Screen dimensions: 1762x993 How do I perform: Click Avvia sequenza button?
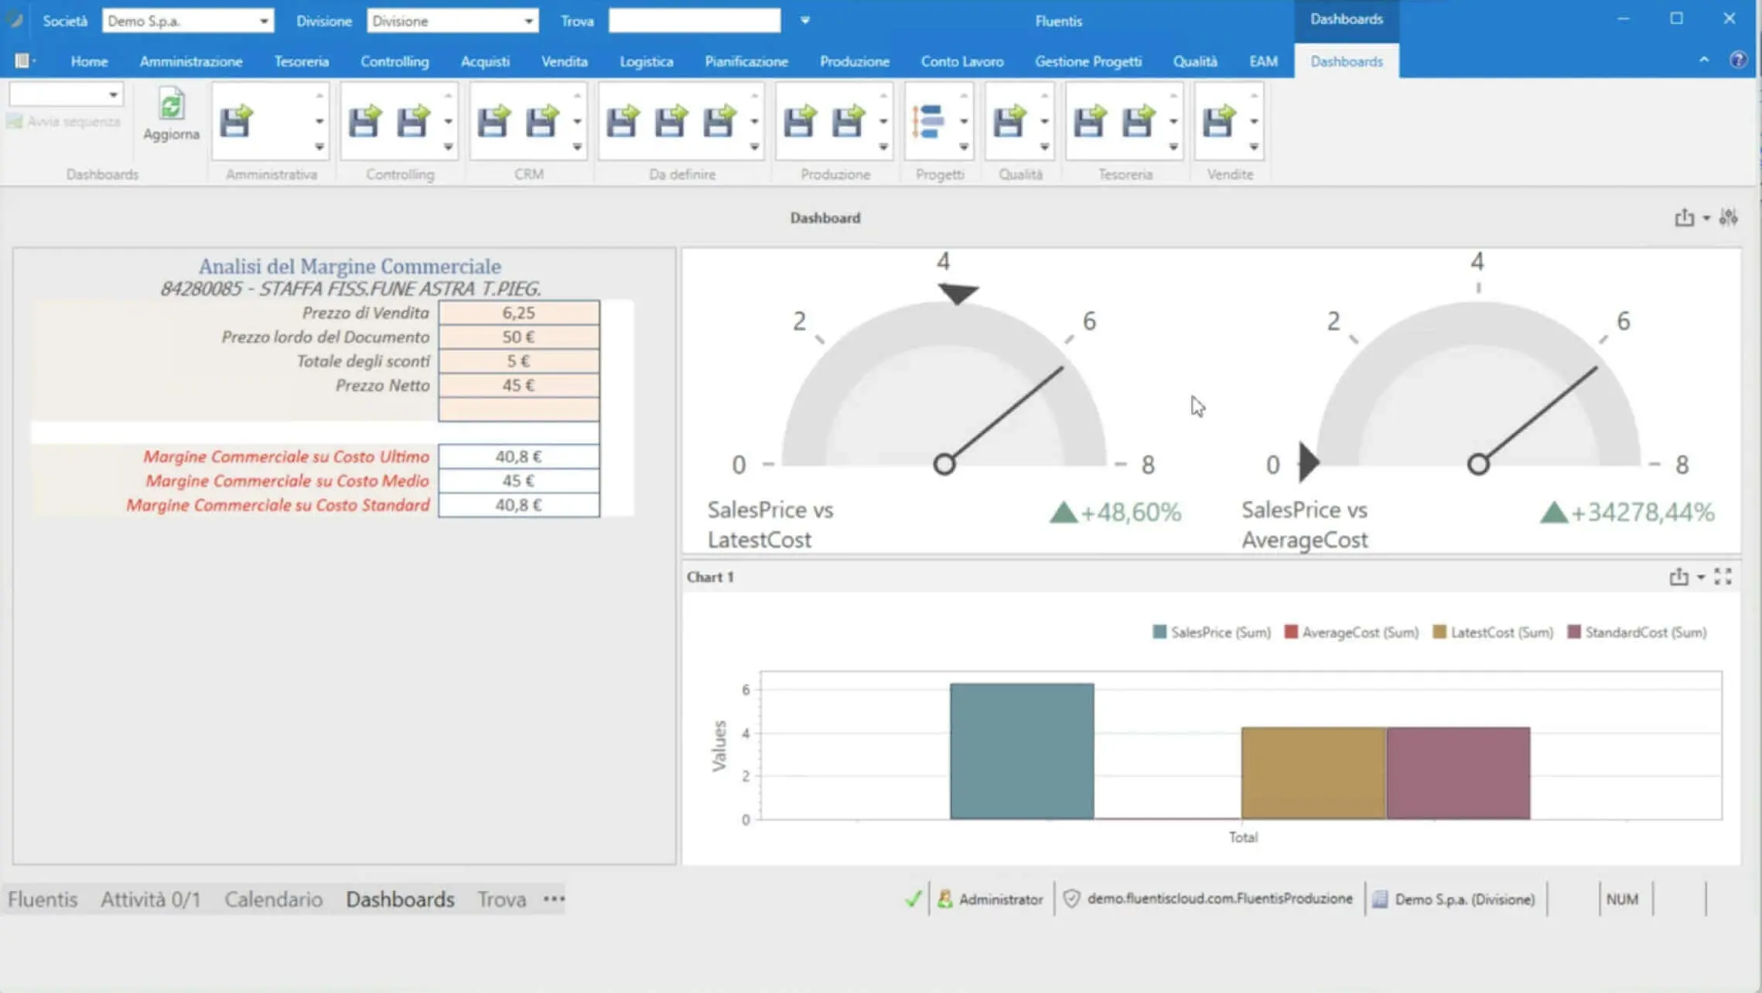[63, 121]
